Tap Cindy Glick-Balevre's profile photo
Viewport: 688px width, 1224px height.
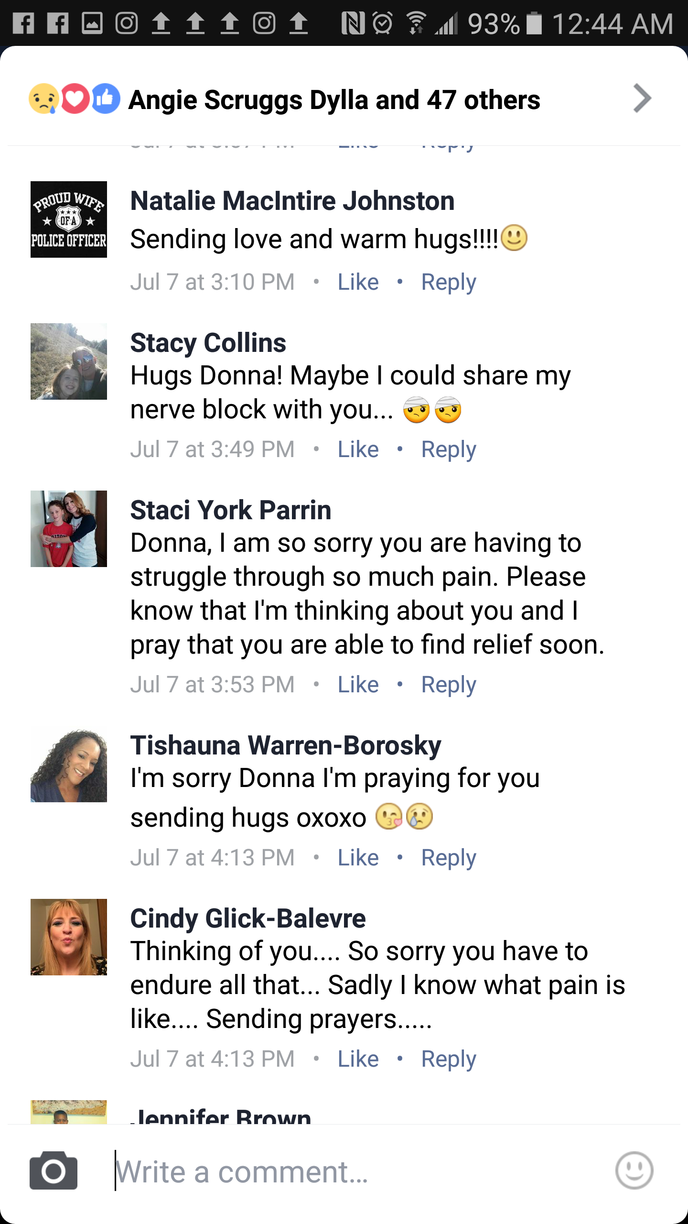coord(69,937)
